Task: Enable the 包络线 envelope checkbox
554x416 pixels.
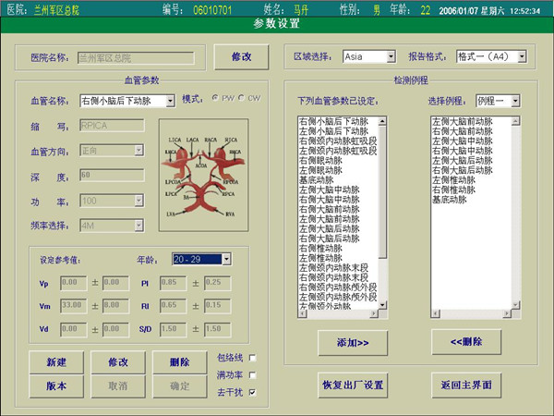Action: 253,358
